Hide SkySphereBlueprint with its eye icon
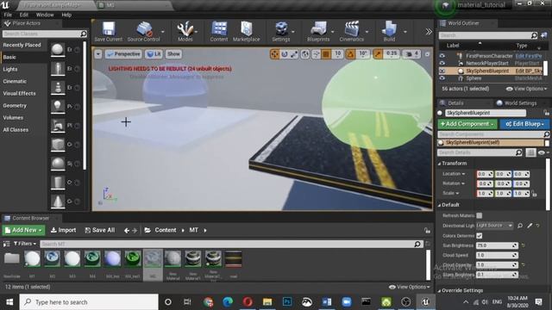This screenshot has height=310, width=552. 442,71
